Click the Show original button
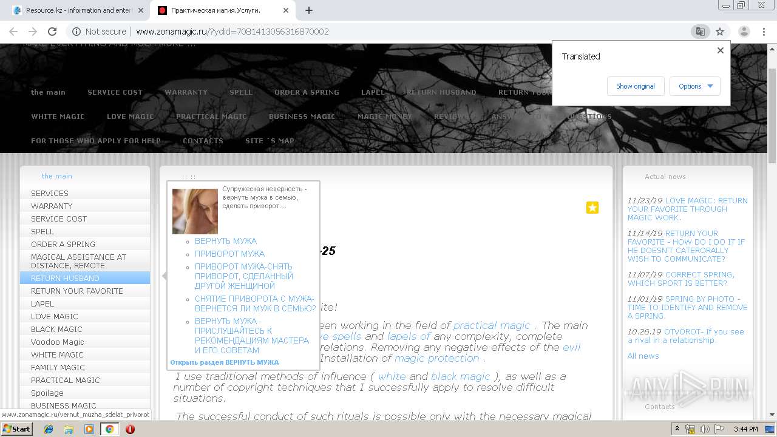 tap(636, 86)
